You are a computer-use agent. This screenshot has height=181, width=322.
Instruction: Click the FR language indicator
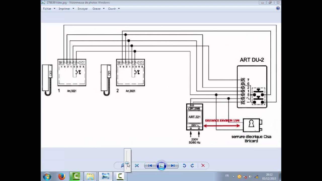click(227, 176)
